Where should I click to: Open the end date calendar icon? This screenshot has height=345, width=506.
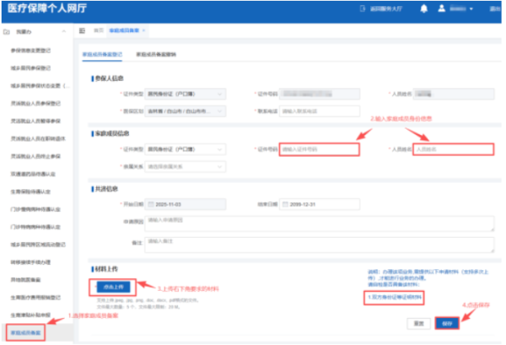click(x=287, y=204)
